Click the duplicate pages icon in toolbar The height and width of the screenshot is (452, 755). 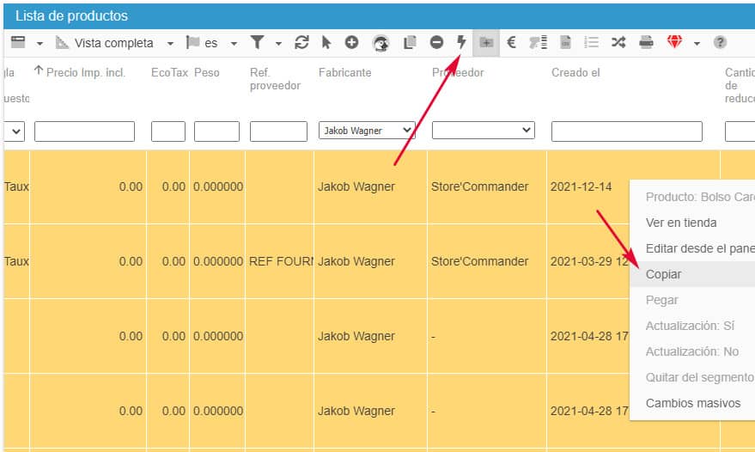tap(410, 42)
